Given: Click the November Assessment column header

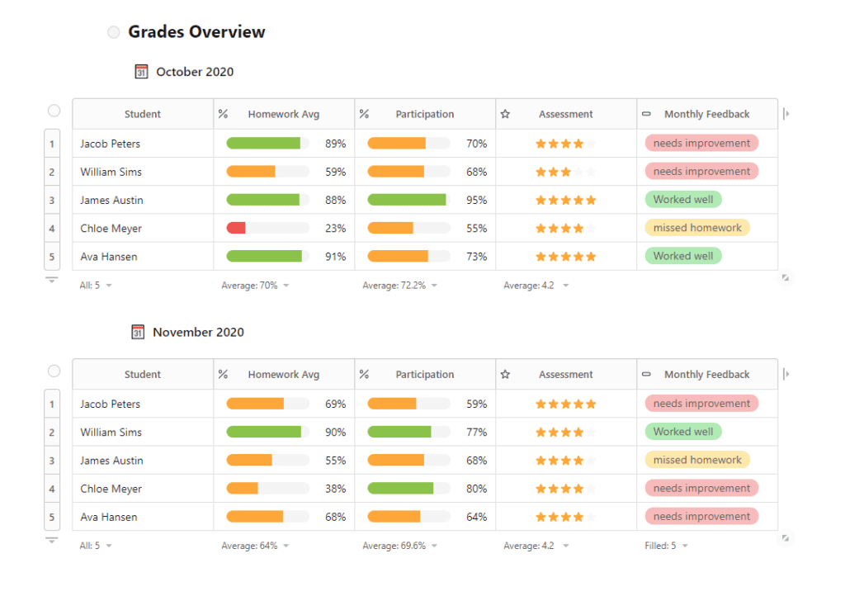Looking at the screenshot, I should pyautogui.click(x=565, y=375).
